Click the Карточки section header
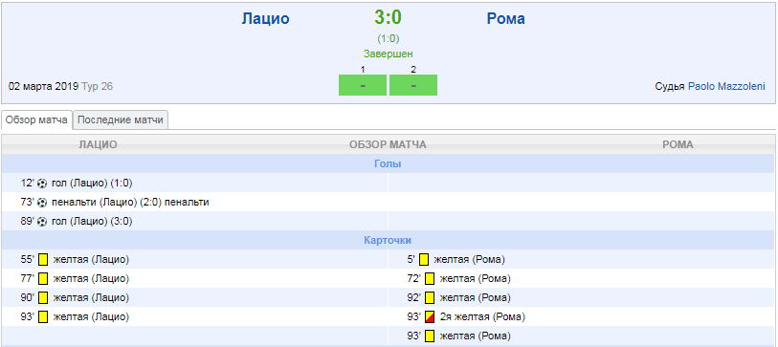The height and width of the screenshot is (347, 778). (388, 241)
